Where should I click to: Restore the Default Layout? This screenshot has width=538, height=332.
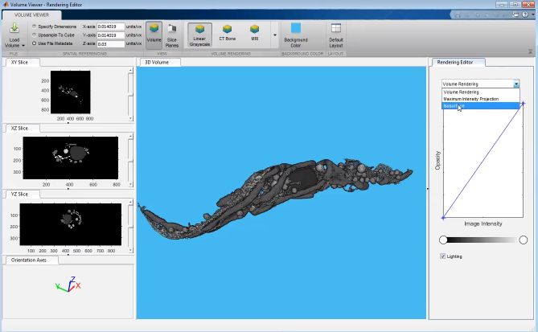click(x=335, y=35)
